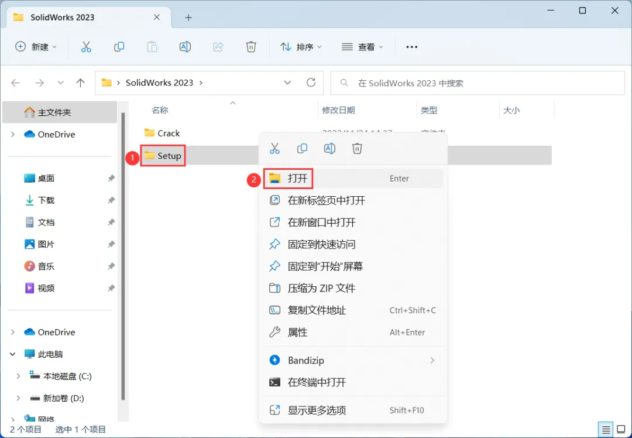Click the Rename icon in the toolbar
The image size is (632, 438).
[185, 47]
